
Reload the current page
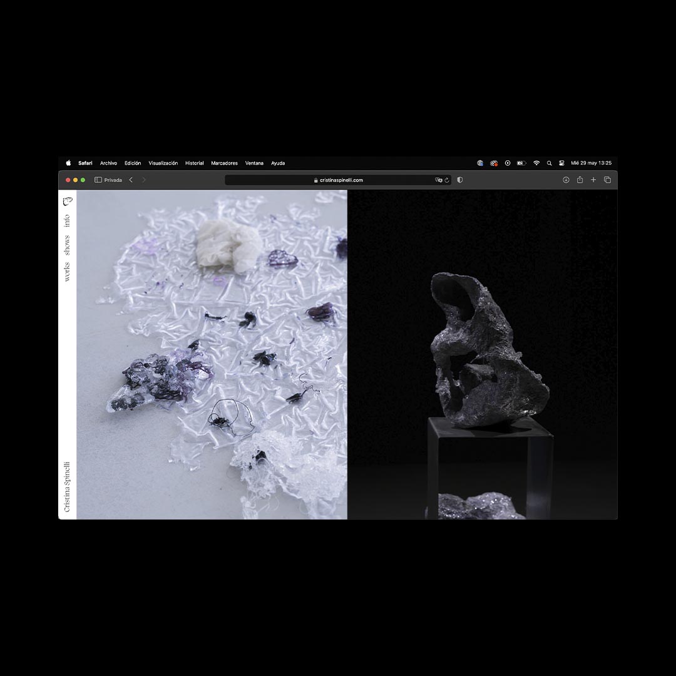pos(447,180)
